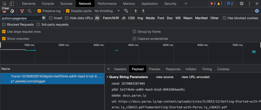Image resolution: width=261 pixels, height=110 pixels.
Task: Close the request details pane
Action: pos(108,69)
